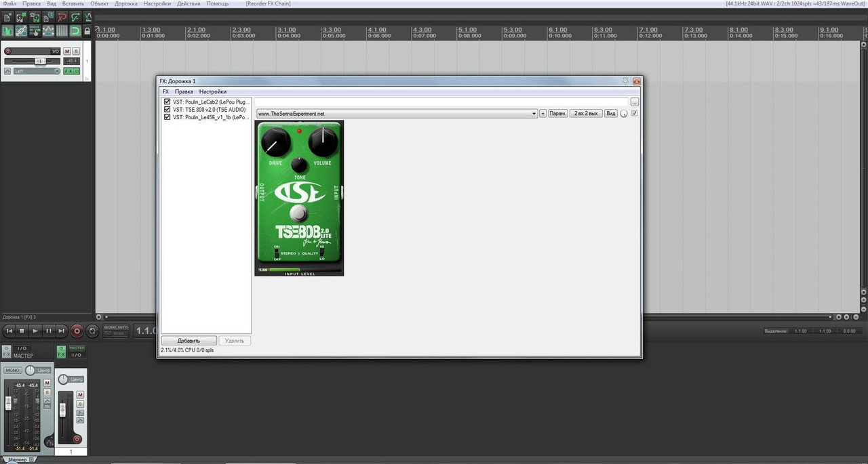Click the New Project toolbar icon

tap(7, 17)
